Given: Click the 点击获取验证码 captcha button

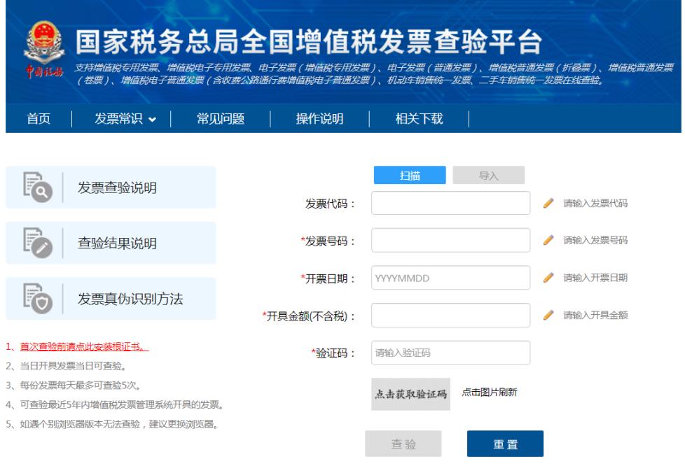Looking at the screenshot, I should click(413, 393).
